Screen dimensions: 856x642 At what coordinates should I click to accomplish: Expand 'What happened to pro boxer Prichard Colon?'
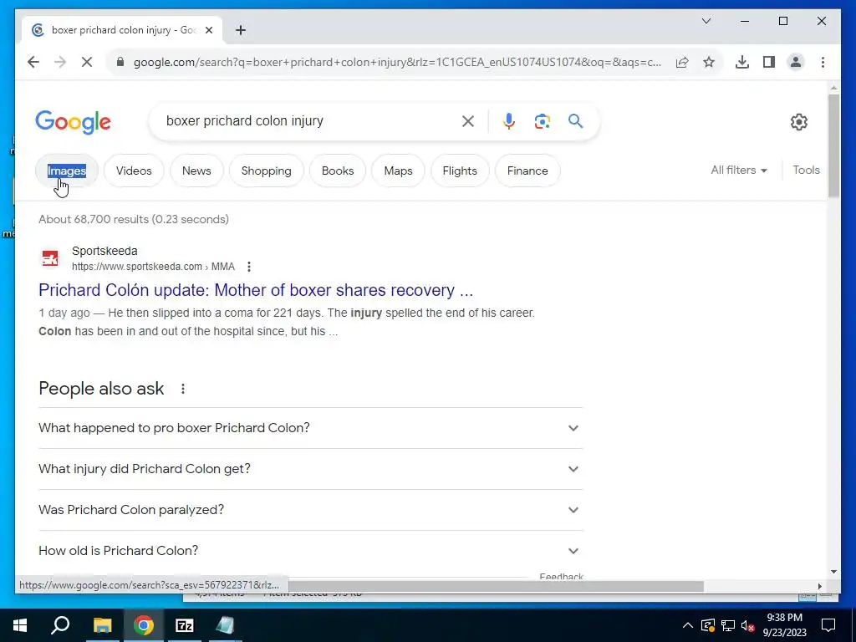pyautogui.click(x=311, y=428)
